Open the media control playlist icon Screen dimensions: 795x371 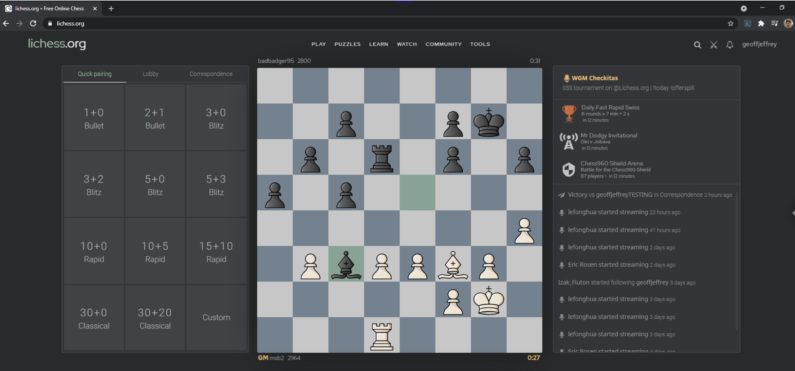pyautogui.click(x=774, y=23)
